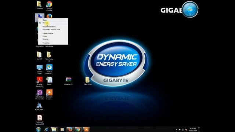Click Show desktop button at taskbar end
This screenshot has width=235, height=132.
(x=199, y=129)
